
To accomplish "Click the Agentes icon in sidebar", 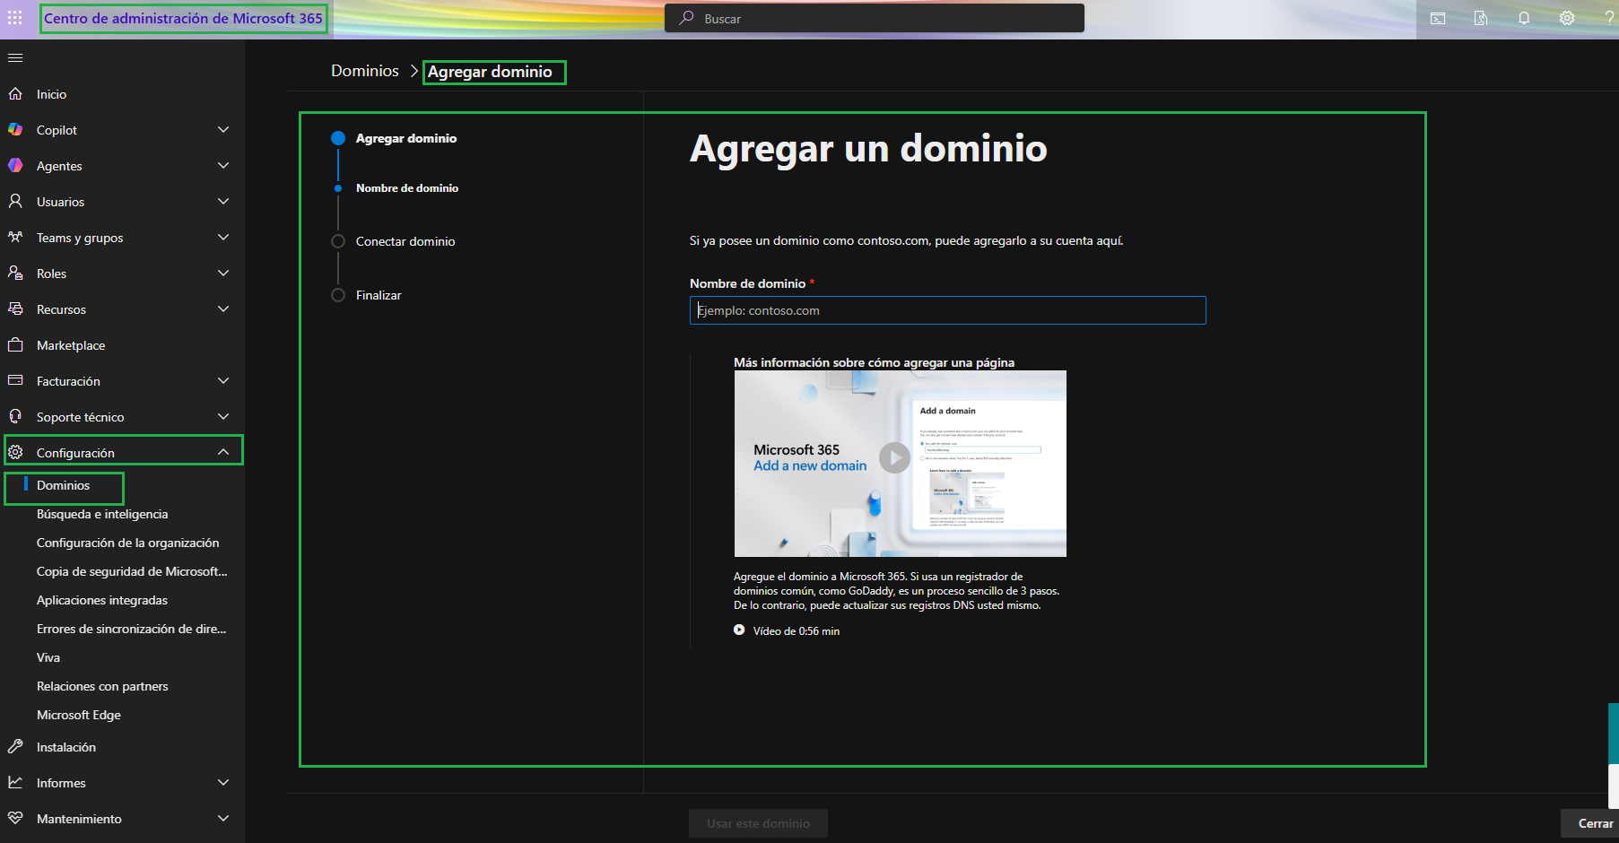I will coord(15,166).
